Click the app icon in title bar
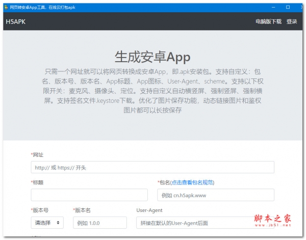This screenshot has width=306, height=240. tap(6, 8)
